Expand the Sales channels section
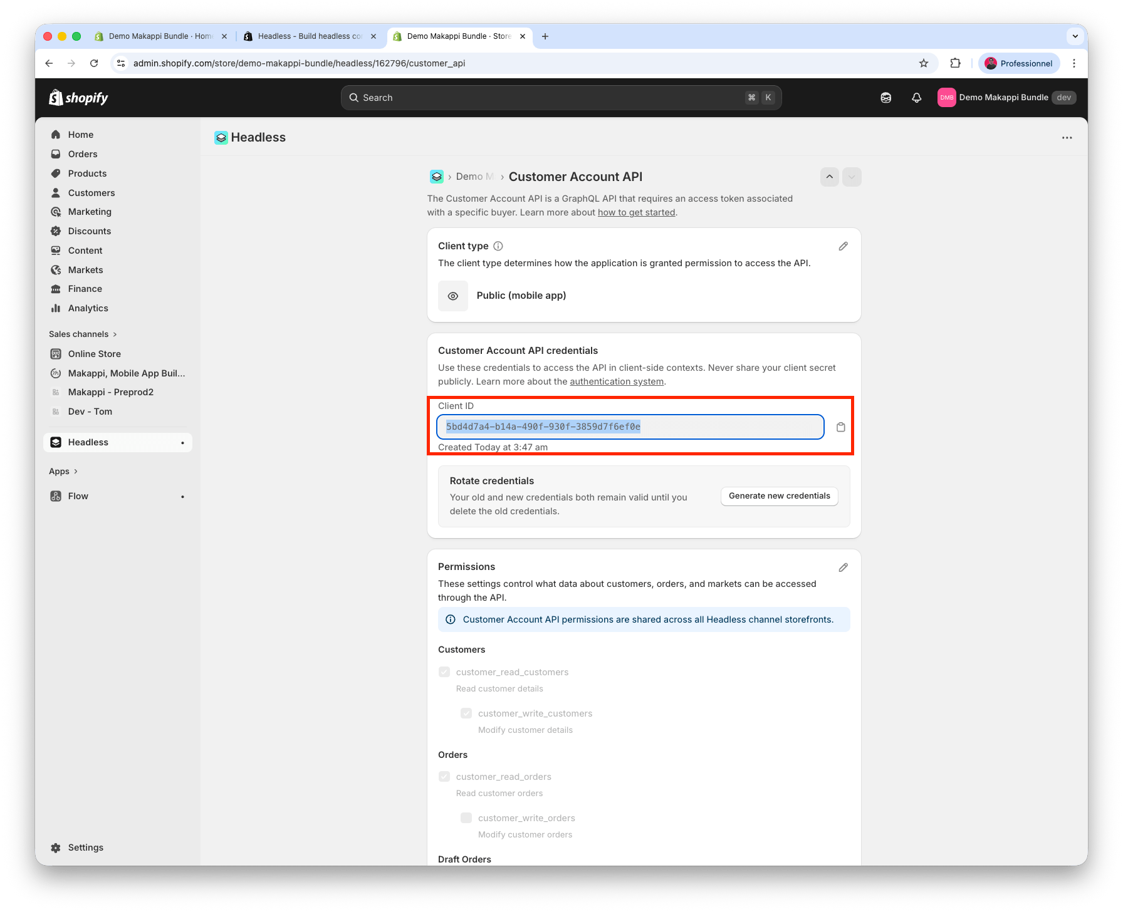This screenshot has width=1123, height=912. [x=83, y=334]
